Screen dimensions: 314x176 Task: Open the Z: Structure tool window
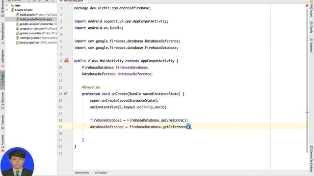pyautogui.click(x=2, y=100)
